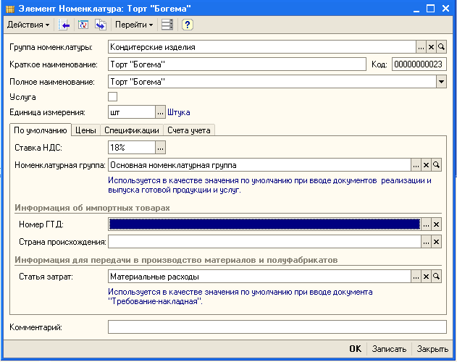Open selection for Ставка НДС via ellipsis
Viewport: 457px width, 362px height.
[x=161, y=148]
